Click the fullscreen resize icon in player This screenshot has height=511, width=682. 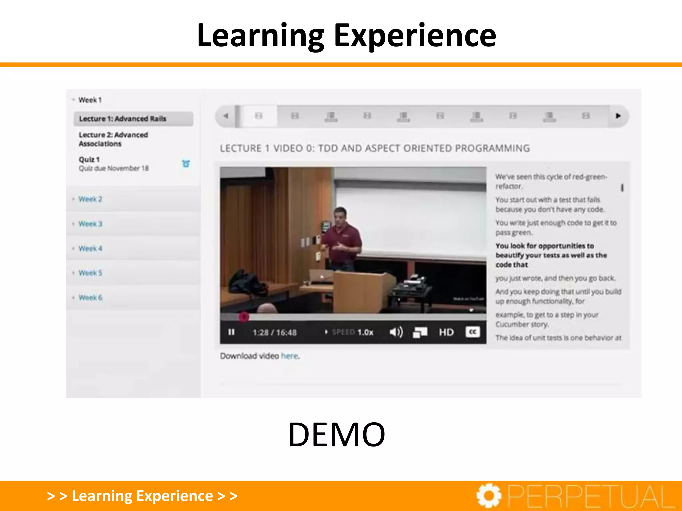(x=420, y=332)
